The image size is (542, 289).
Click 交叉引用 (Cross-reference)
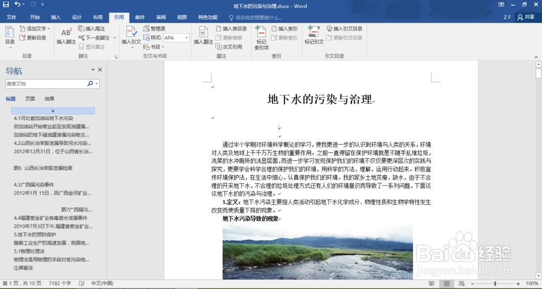(229, 47)
